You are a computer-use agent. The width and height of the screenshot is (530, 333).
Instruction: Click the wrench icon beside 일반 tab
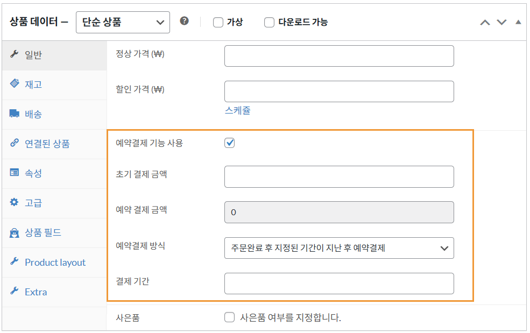pyautogui.click(x=15, y=54)
